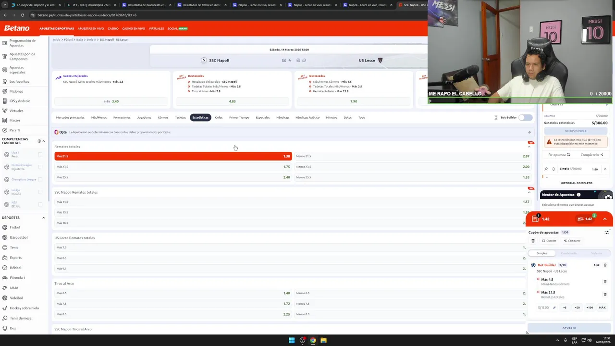Image resolution: width=615 pixels, height=346 pixels.
Task: Expand Opta information arrow
Action: [529, 132]
